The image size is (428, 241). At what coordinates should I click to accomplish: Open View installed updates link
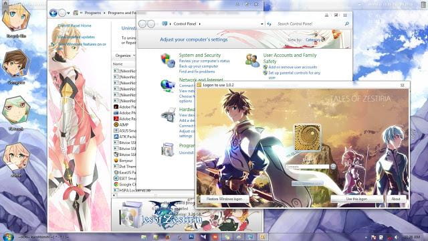click(x=76, y=37)
